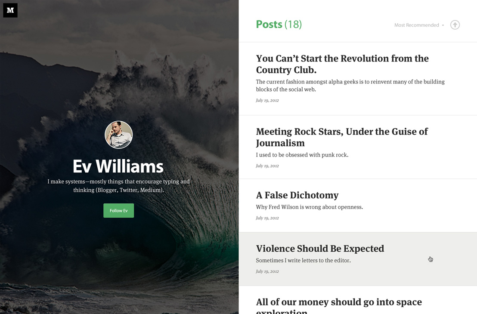Image resolution: width=477 pixels, height=314 pixels.
Task: Open the 'Violence Should Be Expected' post
Action: tap(320, 249)
